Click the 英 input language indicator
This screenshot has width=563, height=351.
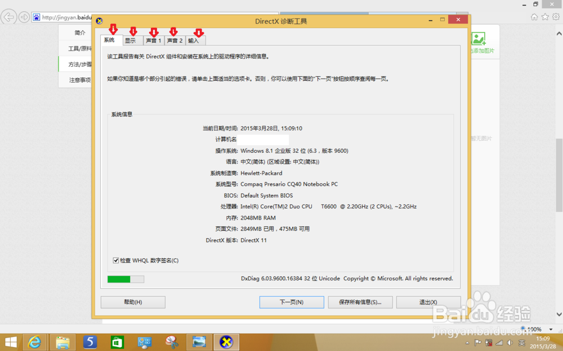[522, 343]
